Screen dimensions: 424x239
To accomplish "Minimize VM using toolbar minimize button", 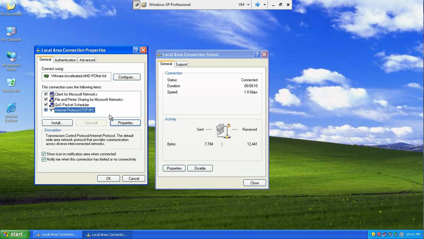I will (273, 5).
